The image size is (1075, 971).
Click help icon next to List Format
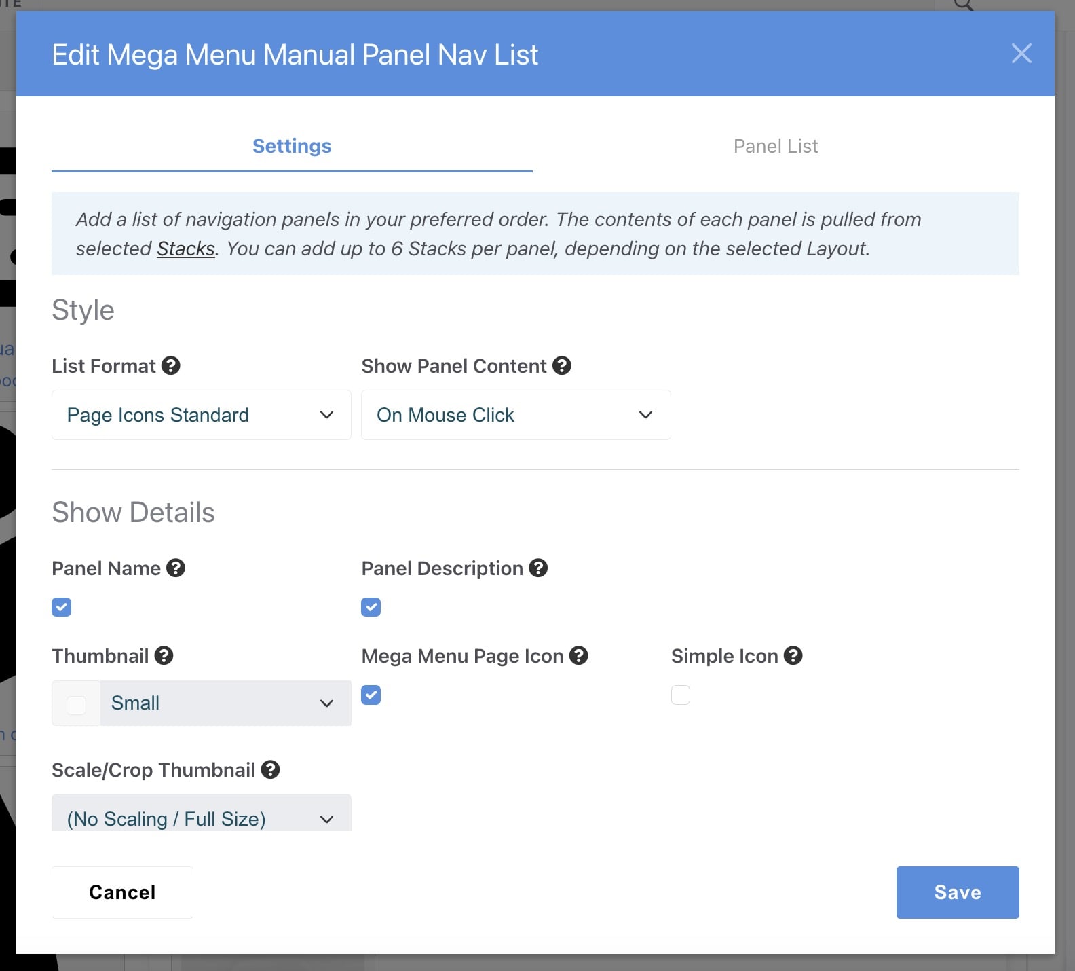click(171, 366)
